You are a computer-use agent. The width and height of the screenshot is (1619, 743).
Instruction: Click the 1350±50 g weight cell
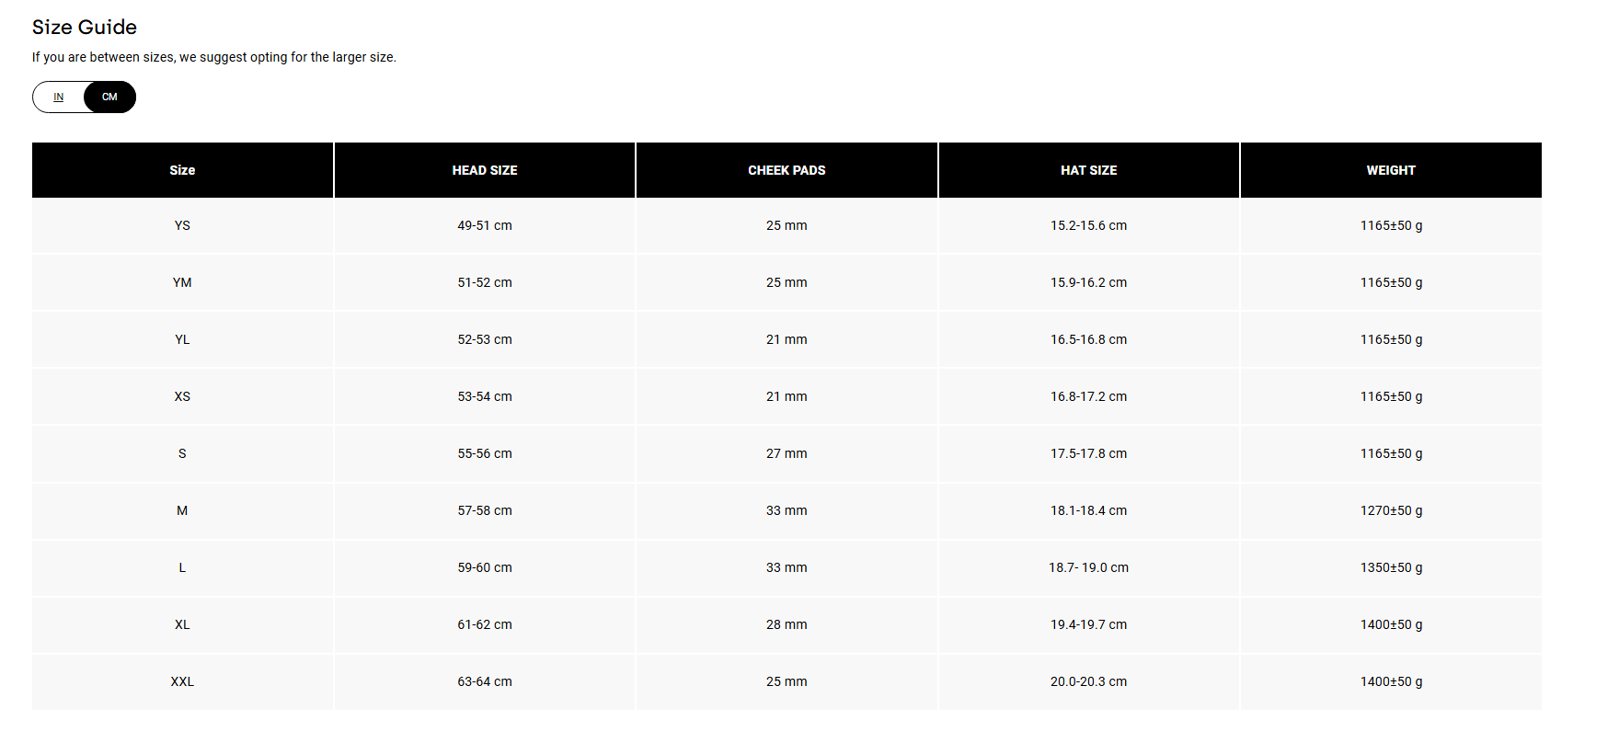click(x=1391, y=567)
